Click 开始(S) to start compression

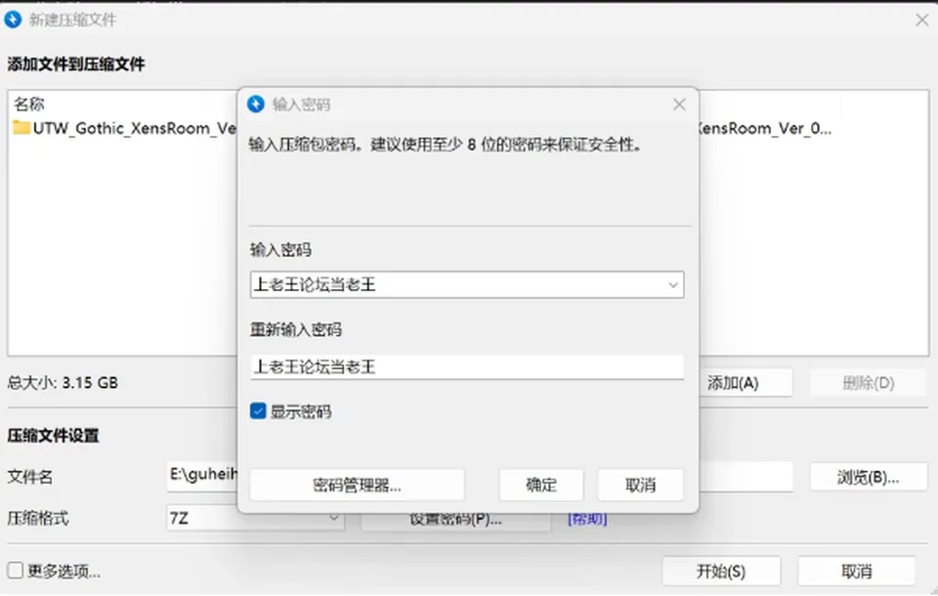tap(721, 572)
